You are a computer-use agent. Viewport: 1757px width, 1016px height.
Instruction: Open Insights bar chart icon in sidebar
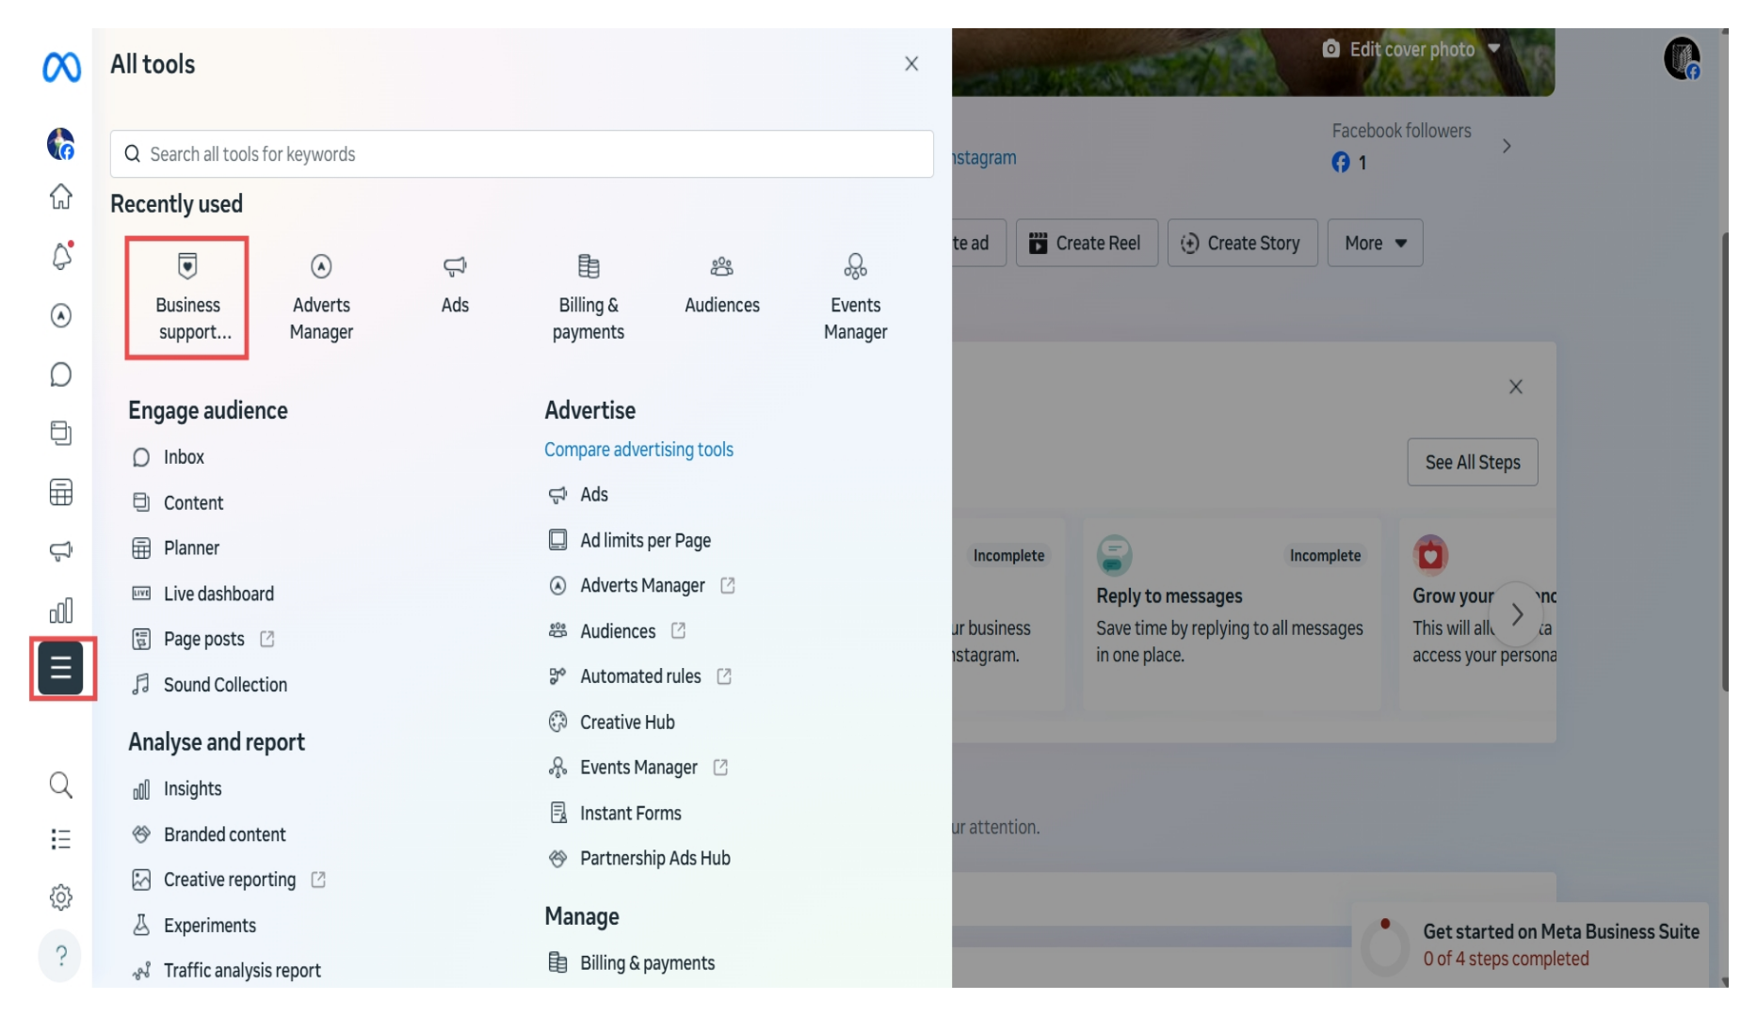point(60,611)
